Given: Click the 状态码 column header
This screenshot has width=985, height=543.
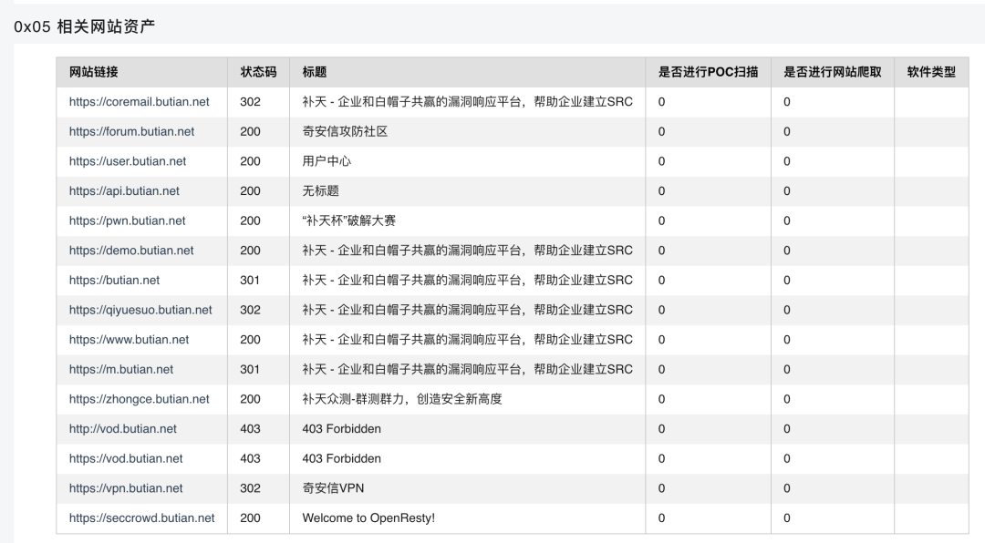Looking at the screenshot, I should click(x=258, y=72).
